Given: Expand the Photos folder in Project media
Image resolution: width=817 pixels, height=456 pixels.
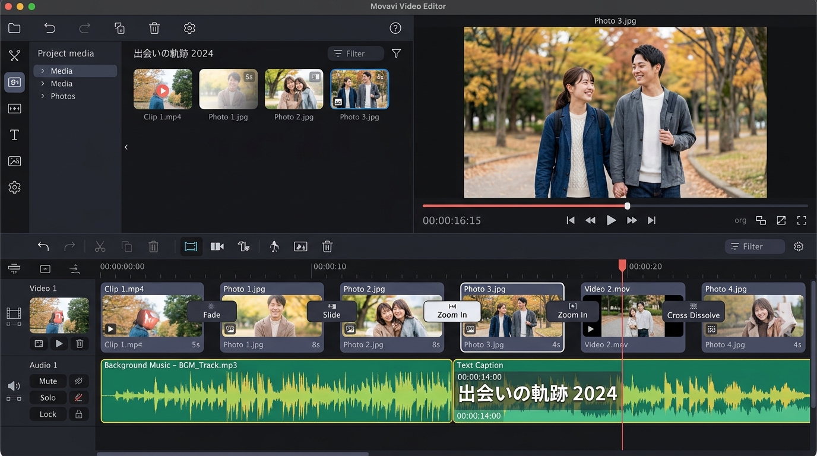Looking at the screenshot, I should [43, 96].
